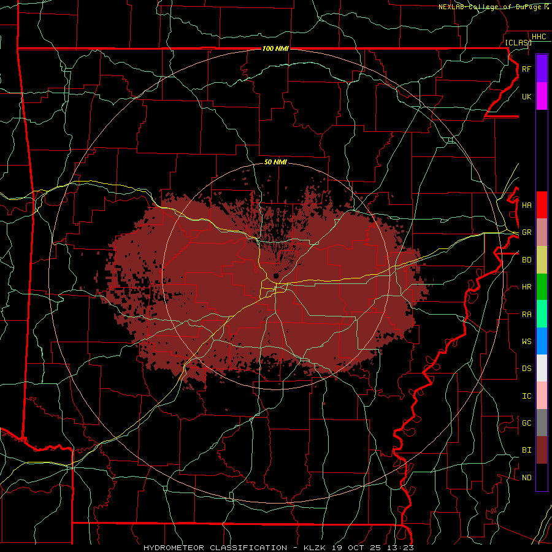Select the 'HA' legend label
Image resolution: width=552 pixels, height=552 pixels.
pyautogui.click(x=526, y=205)
